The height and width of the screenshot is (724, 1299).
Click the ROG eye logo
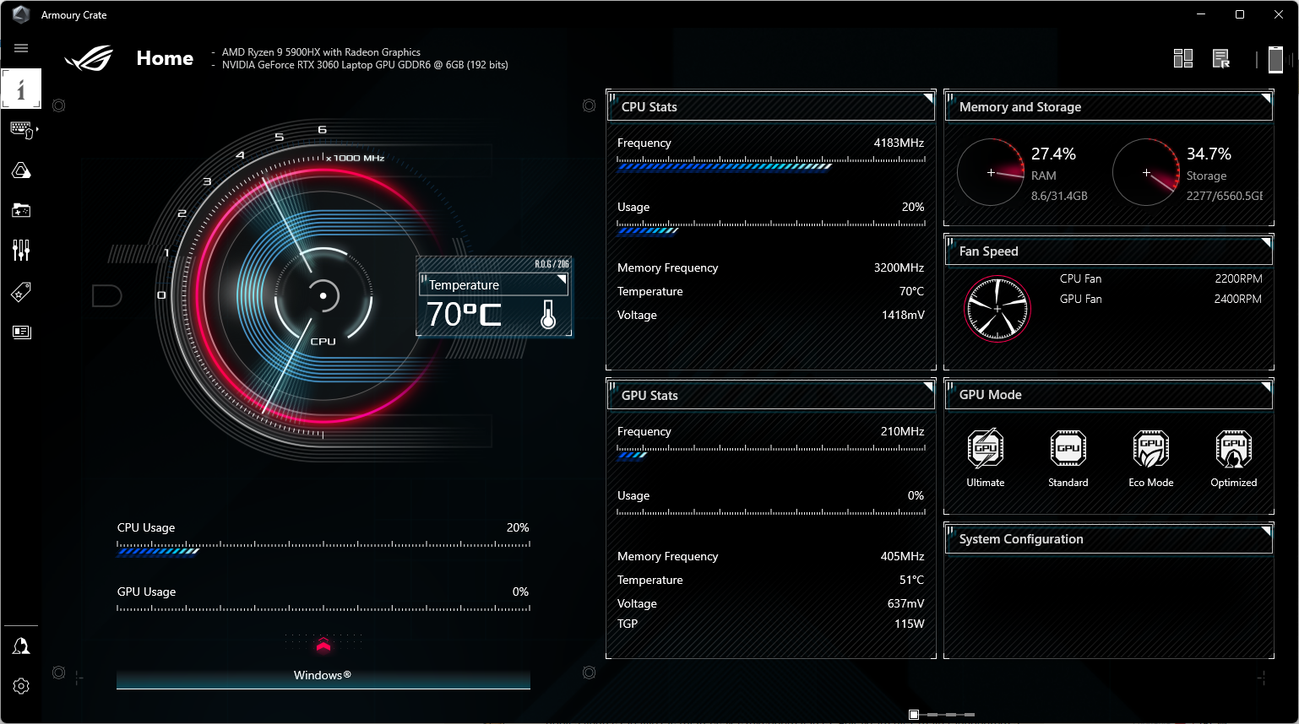89,57
